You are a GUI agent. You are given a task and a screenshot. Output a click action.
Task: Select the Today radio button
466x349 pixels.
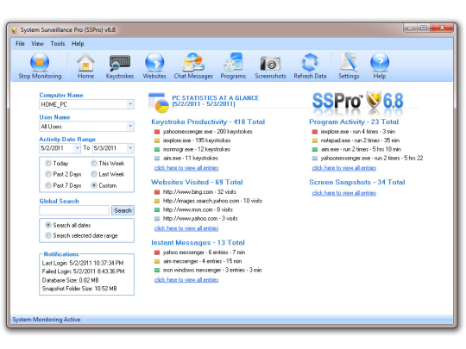tap(47, 163)
